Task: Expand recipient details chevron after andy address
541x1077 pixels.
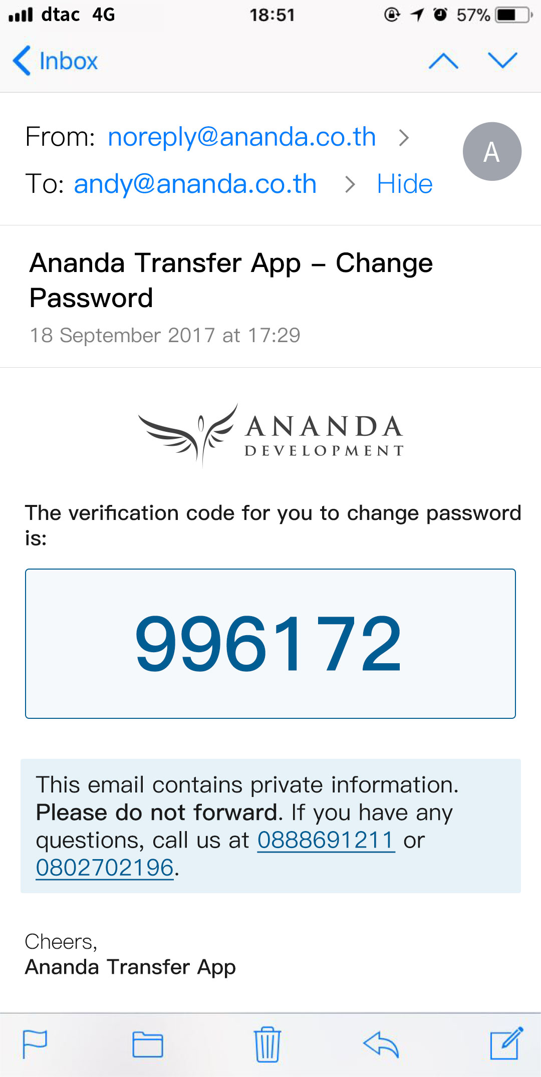Action: click(x=350, y=184)
